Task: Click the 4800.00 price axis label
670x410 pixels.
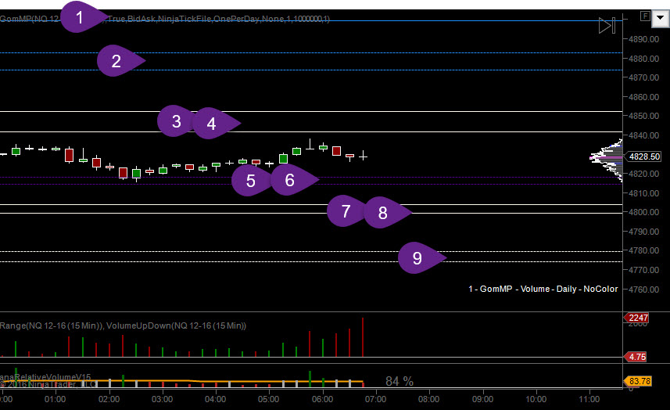Action: 643,212
